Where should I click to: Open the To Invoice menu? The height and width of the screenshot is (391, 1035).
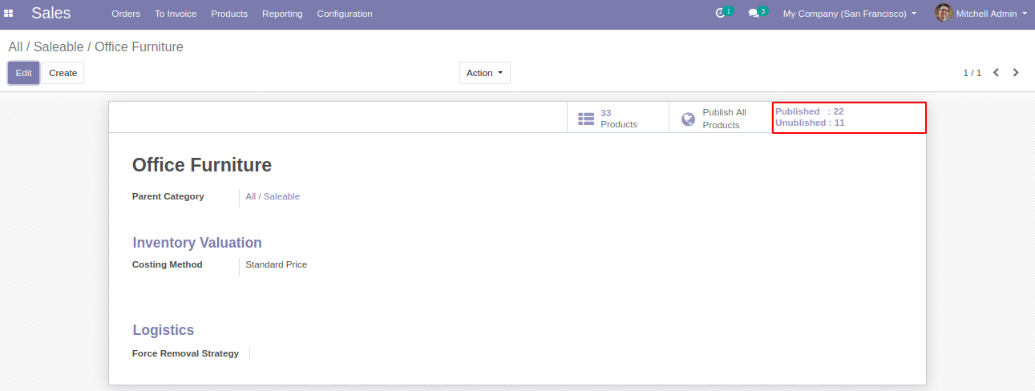[176, 14]
